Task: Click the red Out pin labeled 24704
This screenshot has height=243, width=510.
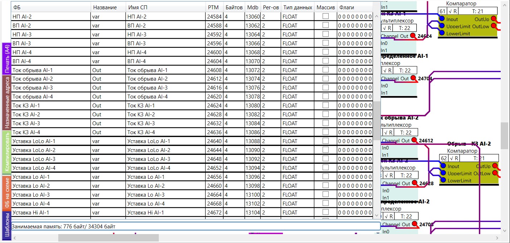Action: [413, 78]
